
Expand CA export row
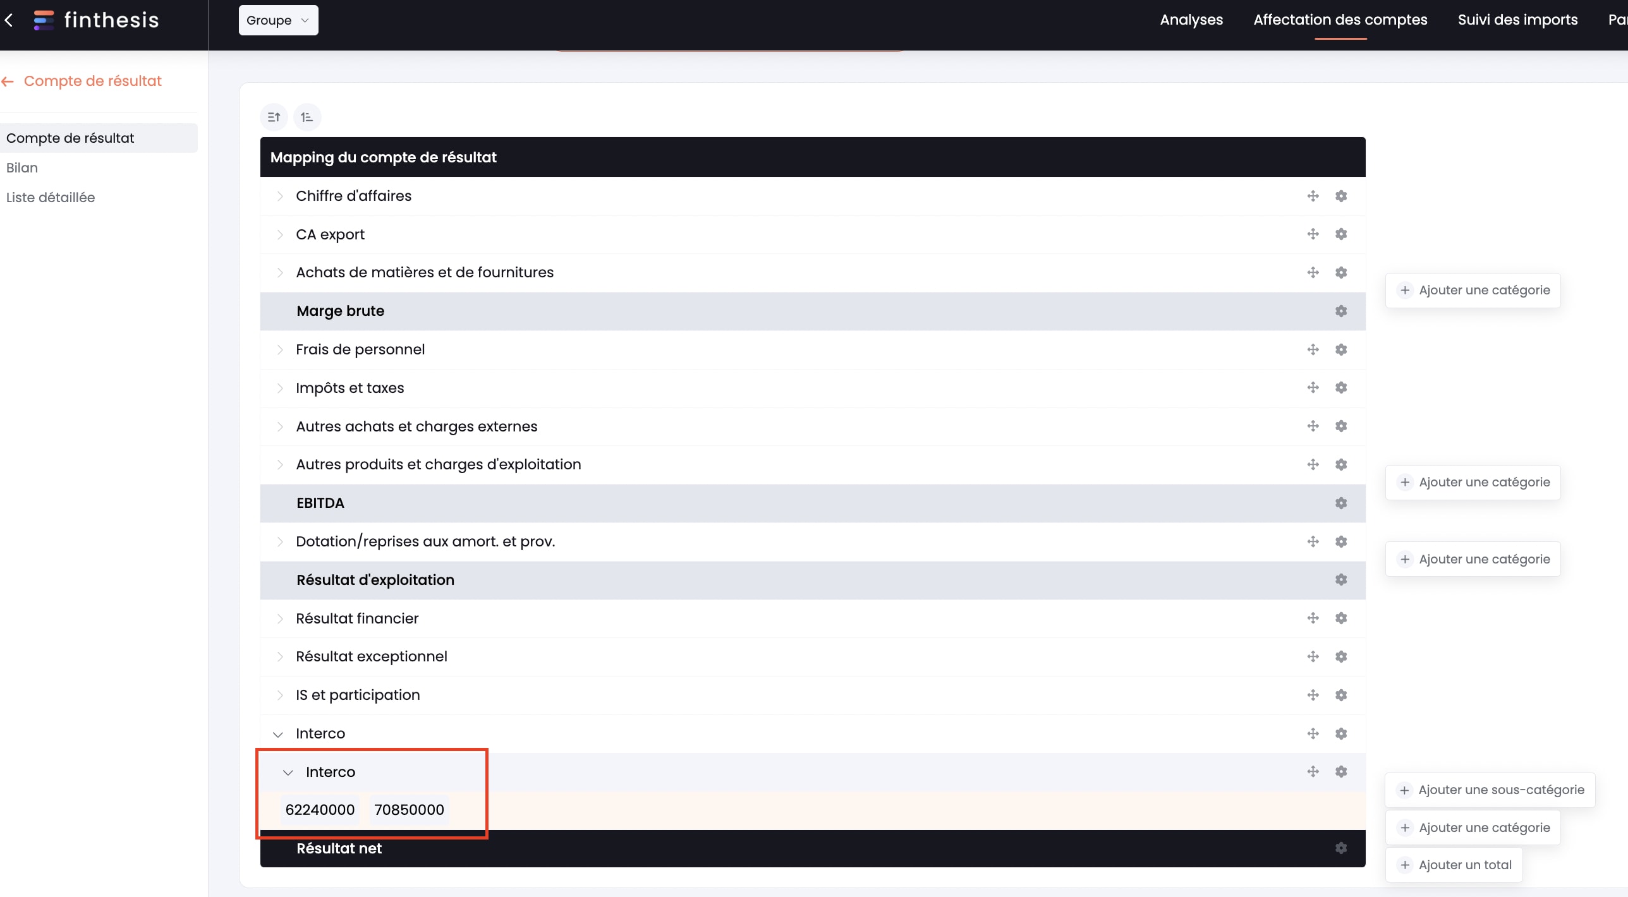(x=280, y=234)
